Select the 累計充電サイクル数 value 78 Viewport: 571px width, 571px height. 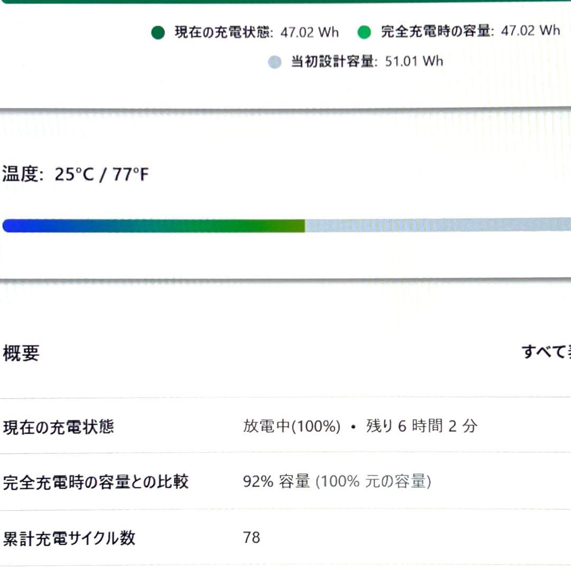252,539
